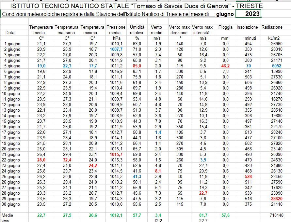
Task: Select red pressure value 1015,7
Action: (x=116, y=155)
